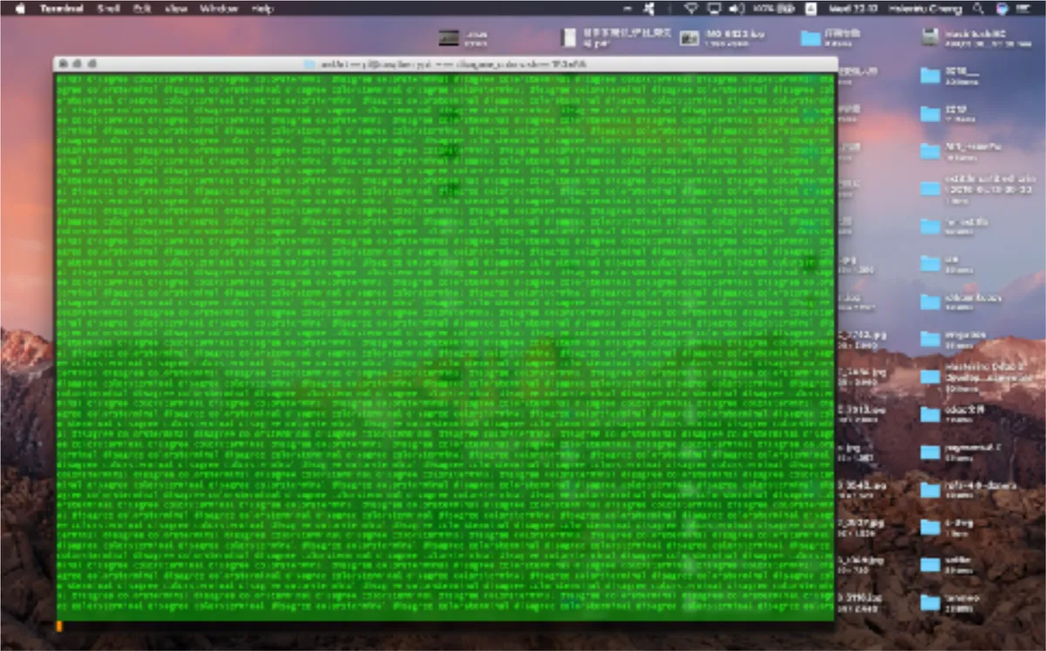
Task: Open the Apple menu
Action: [21, 9]
